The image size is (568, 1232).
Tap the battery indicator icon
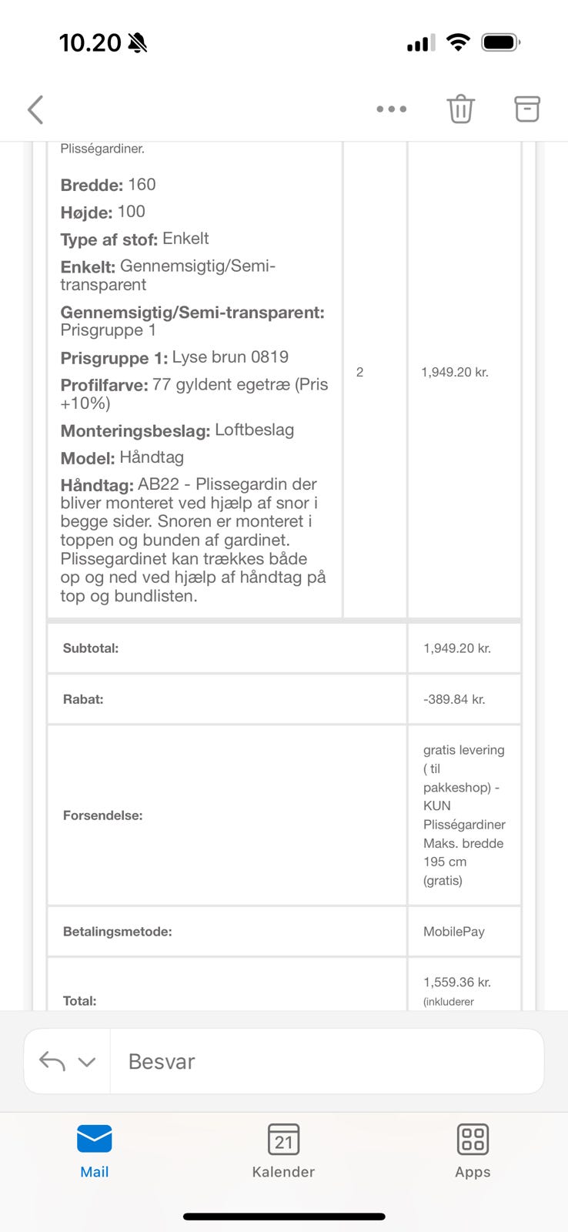500,42
